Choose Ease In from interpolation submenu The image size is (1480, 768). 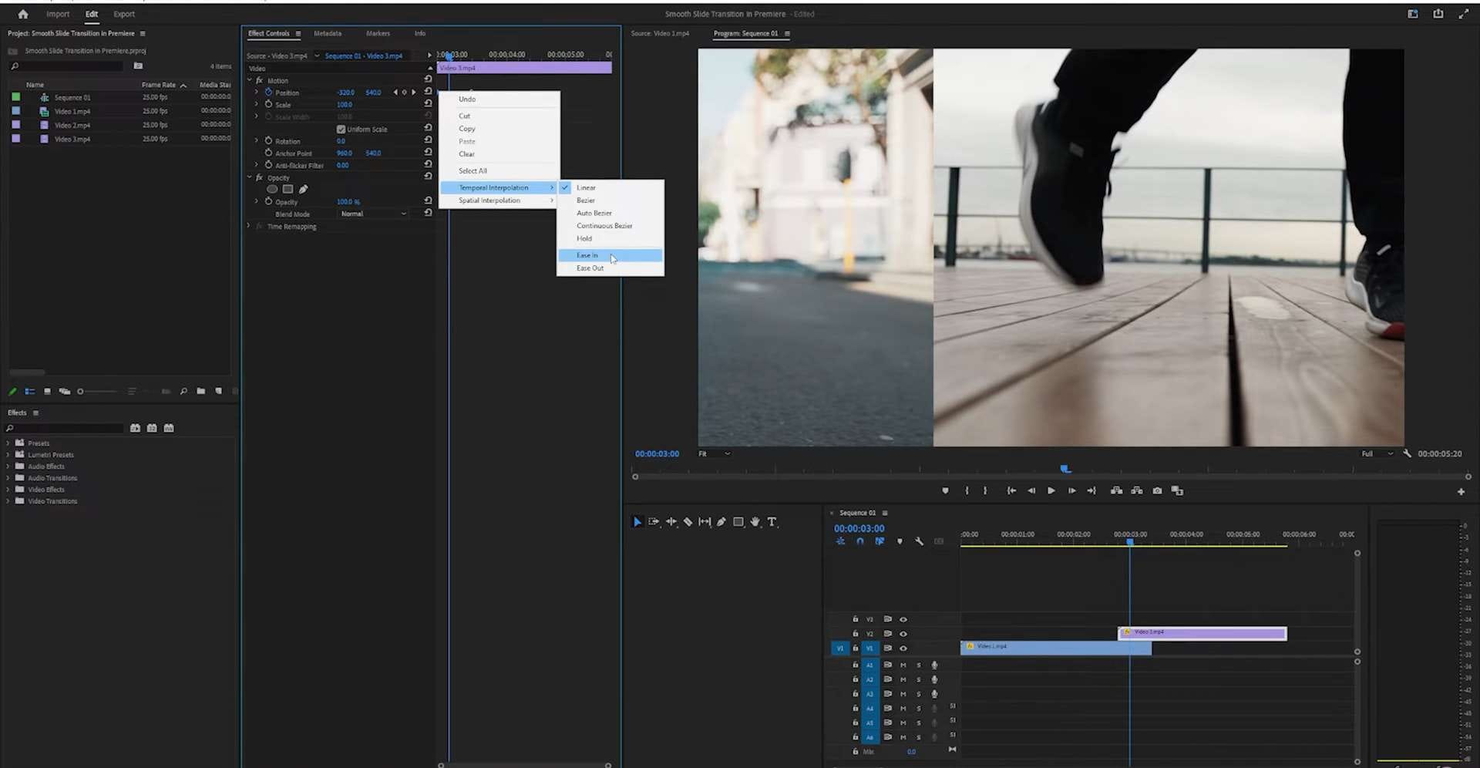point(587,255)
